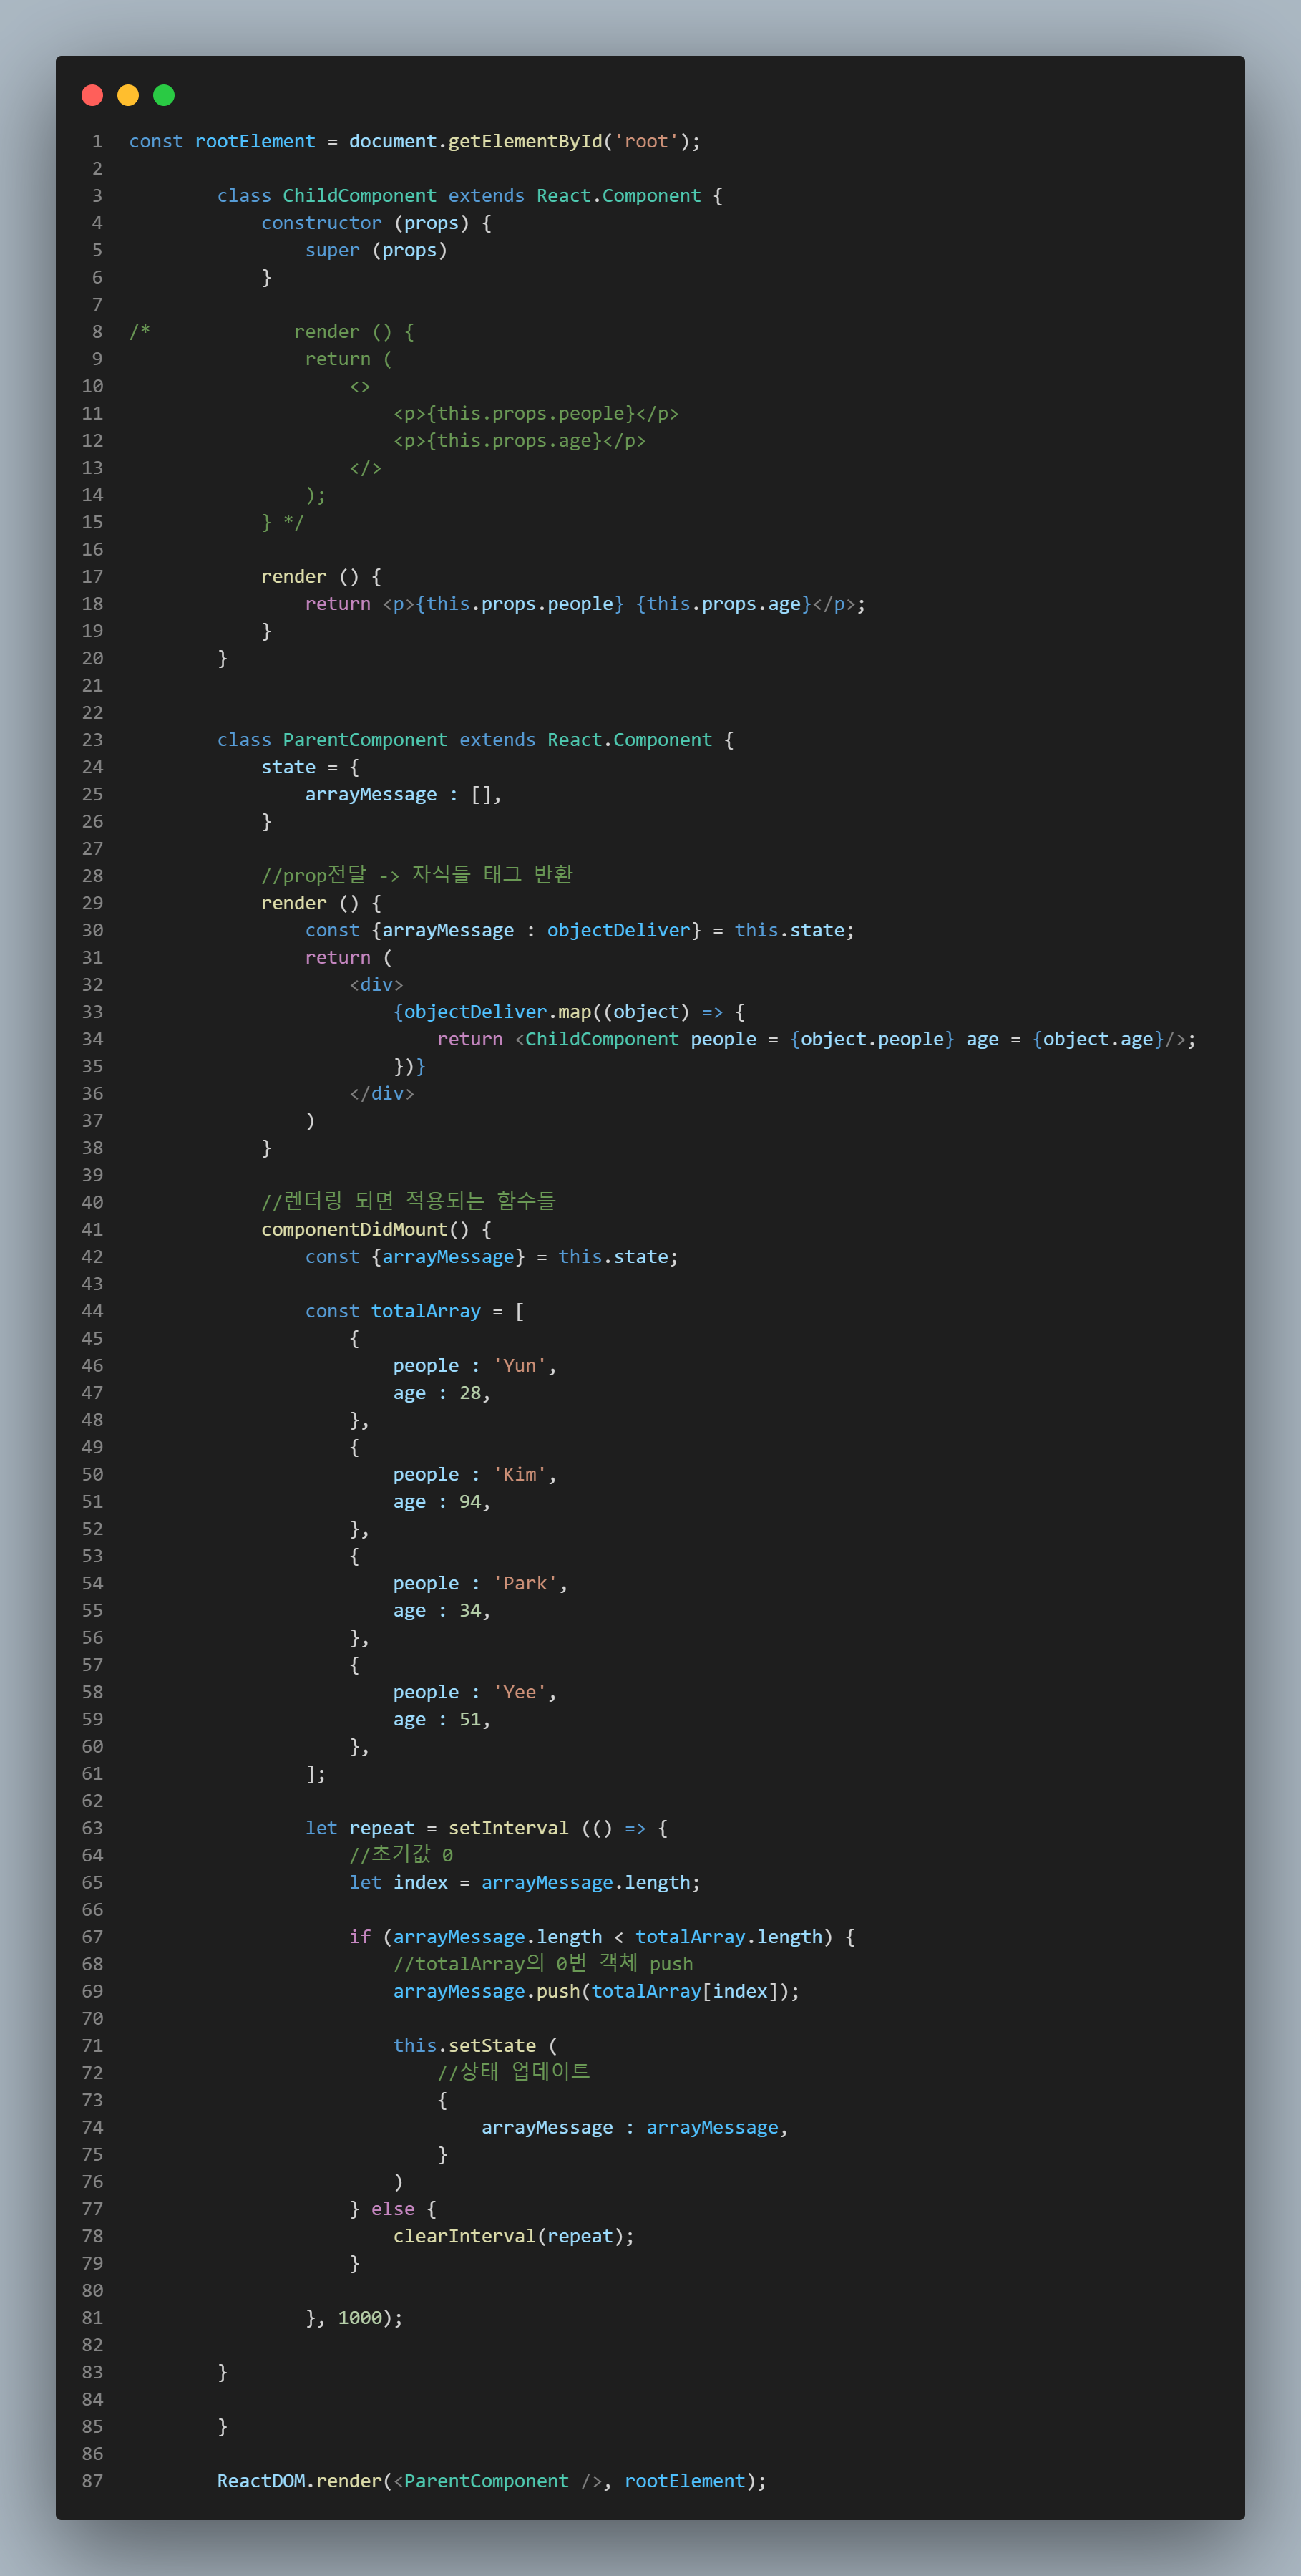Click the interval value 1000 on line 81
The height and width of the screenshot is (2576, 1301).
[x=360, y=2318]
